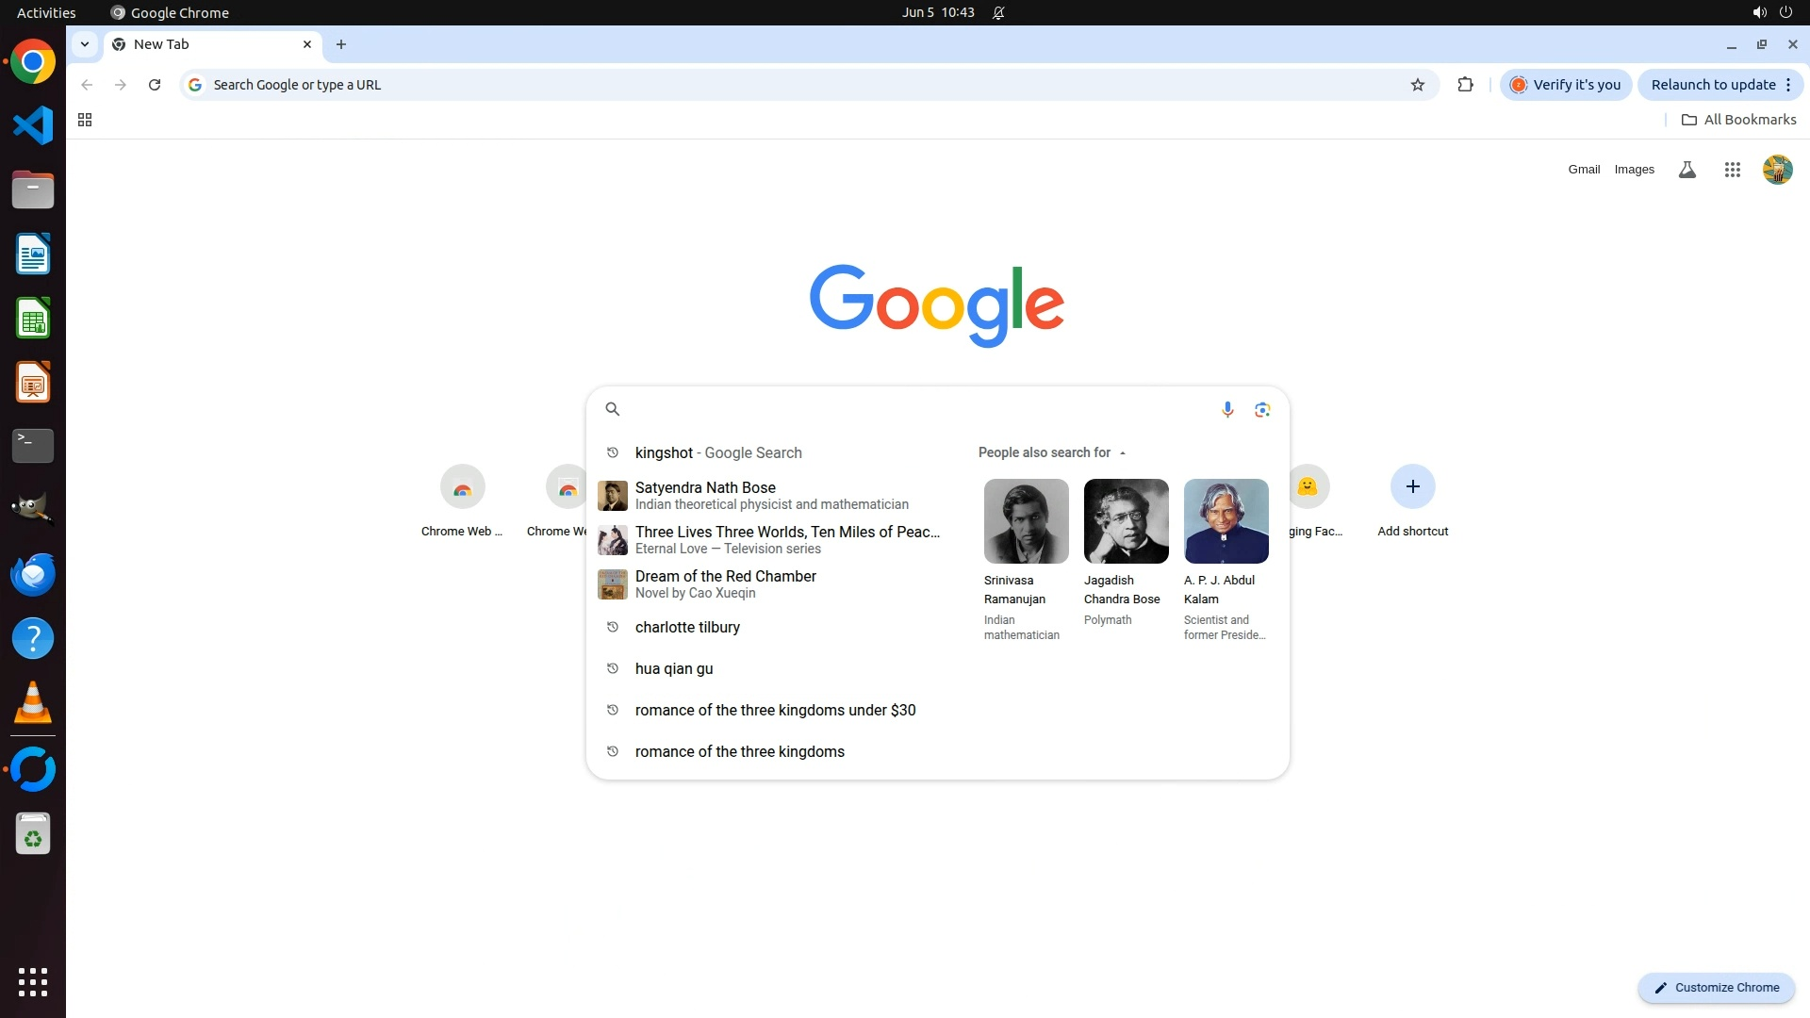Open a new tab with plus button

(341, 44)
